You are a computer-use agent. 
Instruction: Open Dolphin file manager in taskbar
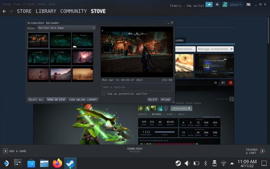point(44,163)
